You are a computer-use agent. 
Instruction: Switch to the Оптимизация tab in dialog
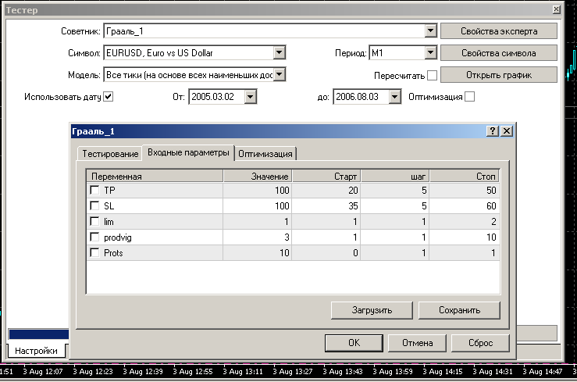pyautogui.click(x=265, y=154)
